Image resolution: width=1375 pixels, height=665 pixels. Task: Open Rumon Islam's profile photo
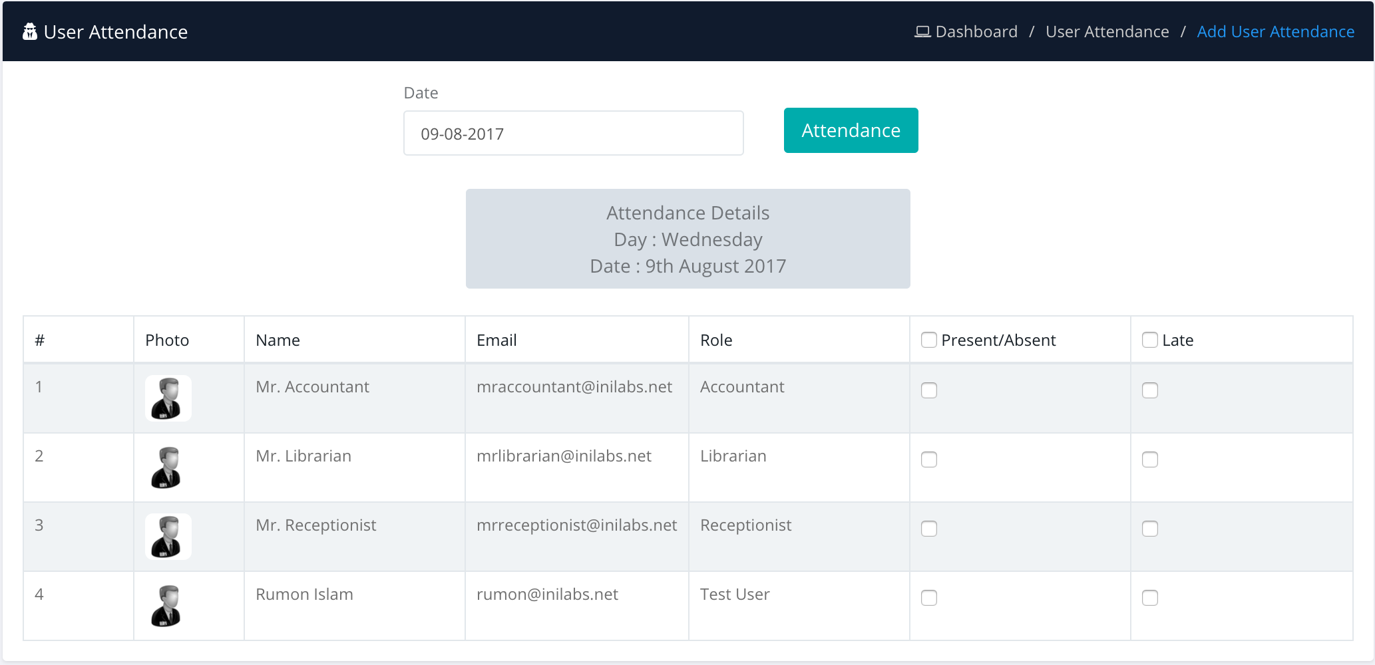(x=168, y=605)
